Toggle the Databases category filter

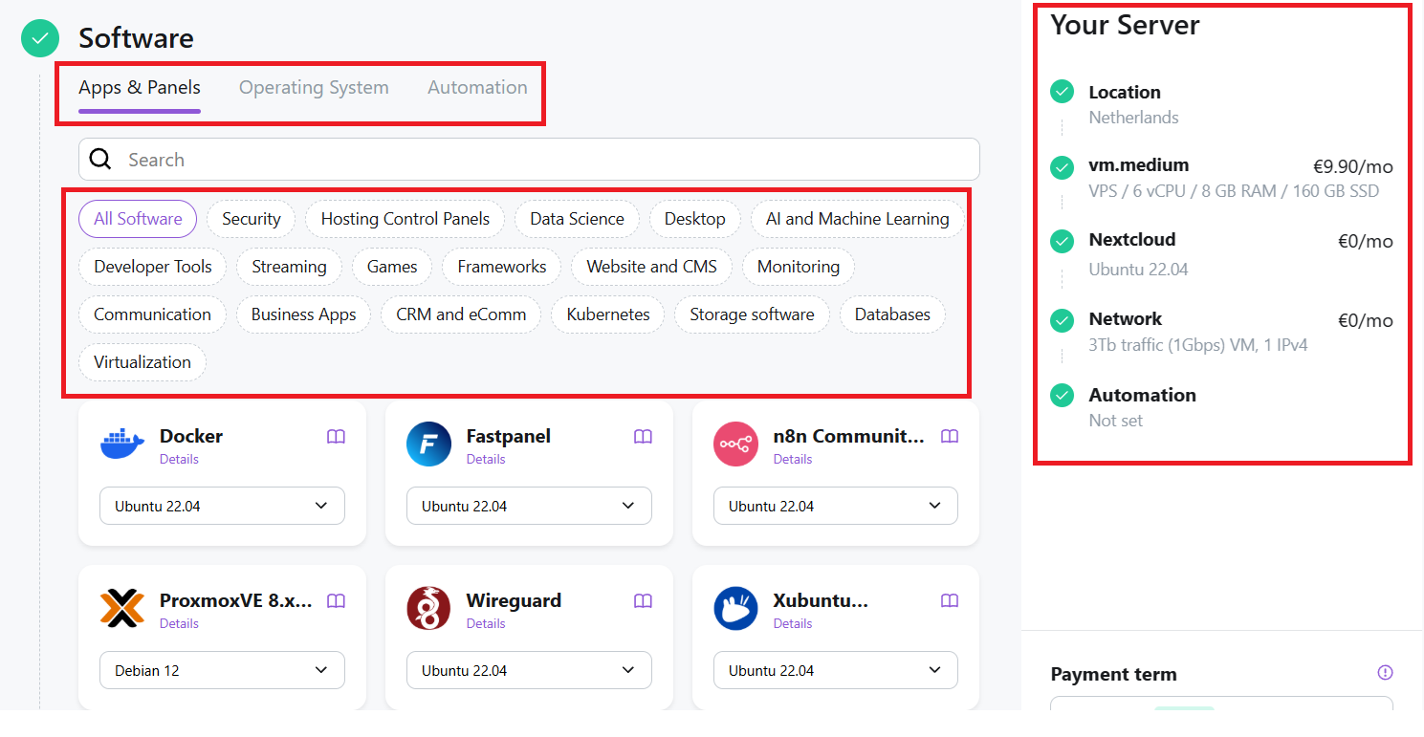(892, 314)
